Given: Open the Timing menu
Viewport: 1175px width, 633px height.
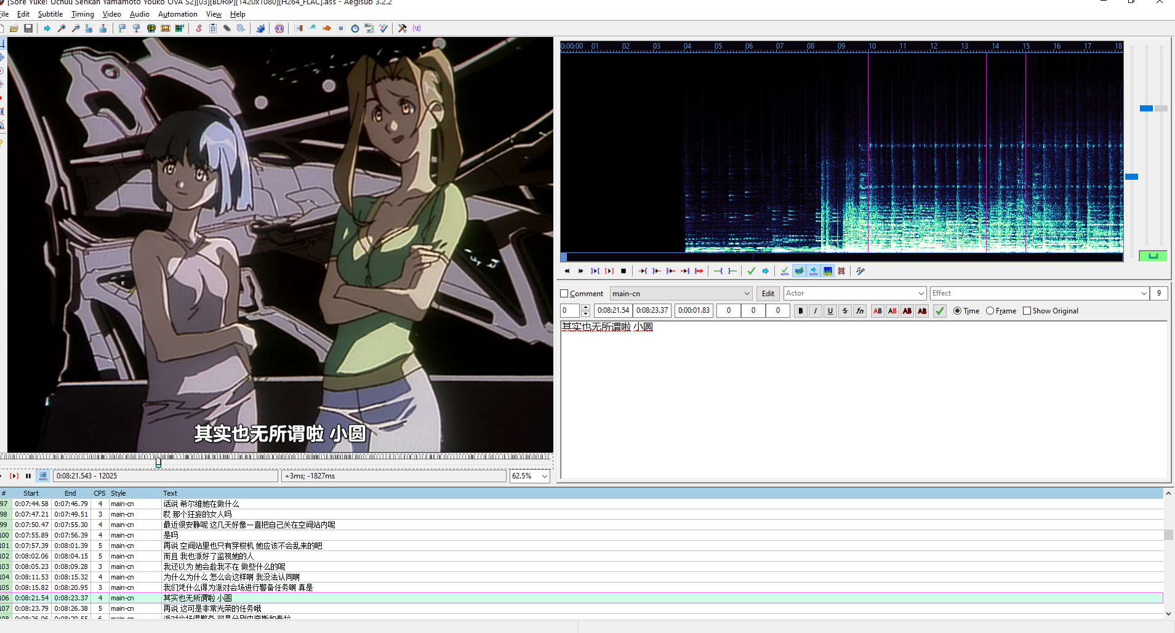Looking at the screenshot, I should coord(82,14).
